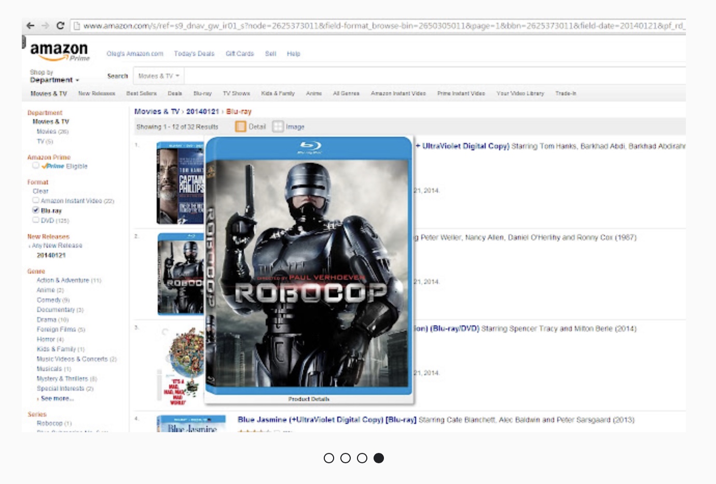Click the browser forward arrow
This screenshot has height=484, width=716.
click(45, 25)
